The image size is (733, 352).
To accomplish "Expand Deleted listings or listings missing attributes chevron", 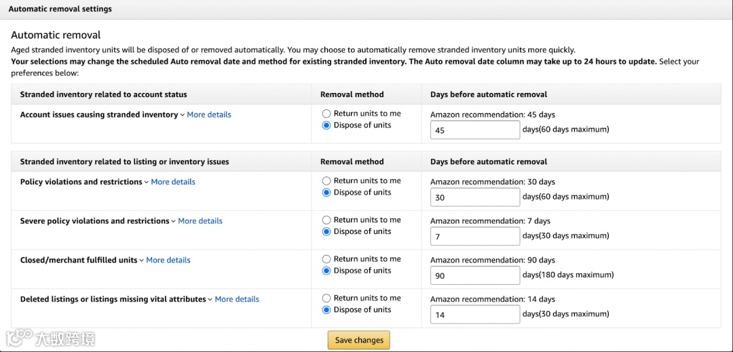I will click(x=210, y=300).
